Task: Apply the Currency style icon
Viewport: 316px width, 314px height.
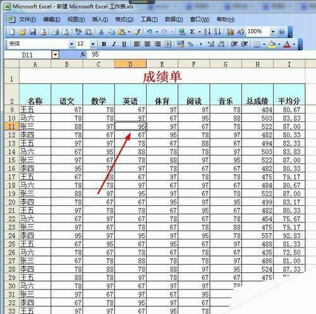Action: (180, 44)
